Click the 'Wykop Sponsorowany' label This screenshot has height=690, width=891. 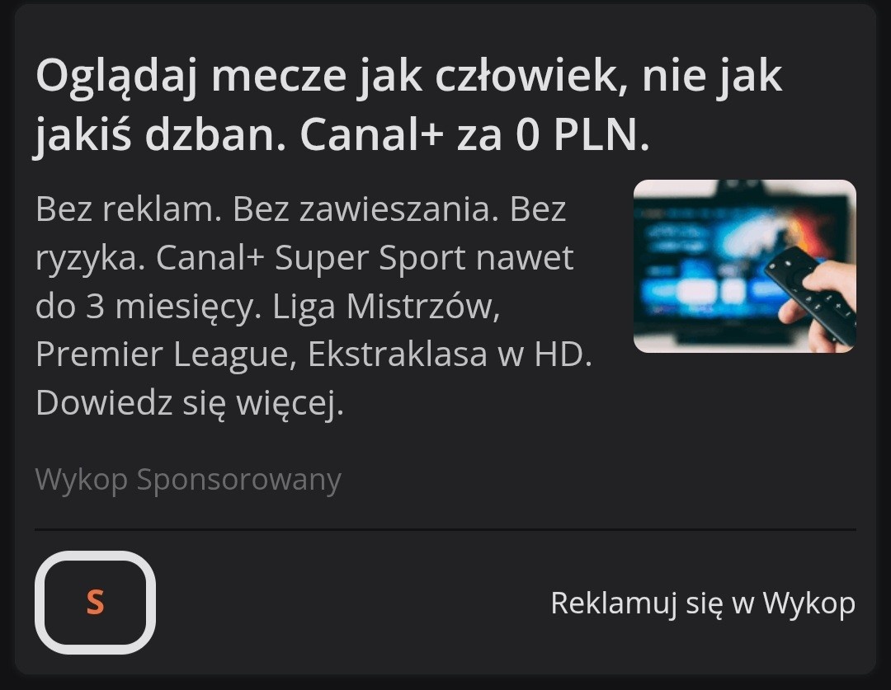pyautogui.click(x=188, y=479)
